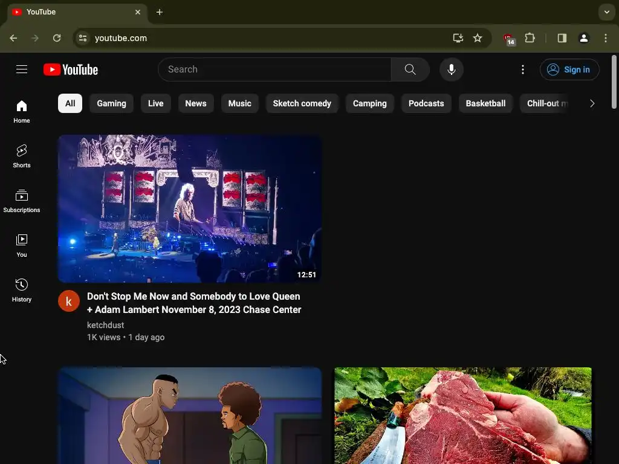Open the cartoon boxer video thumbnail
The height and width of the screenshot is (464, 619).
pyautogui.click(x=190, y=416)
